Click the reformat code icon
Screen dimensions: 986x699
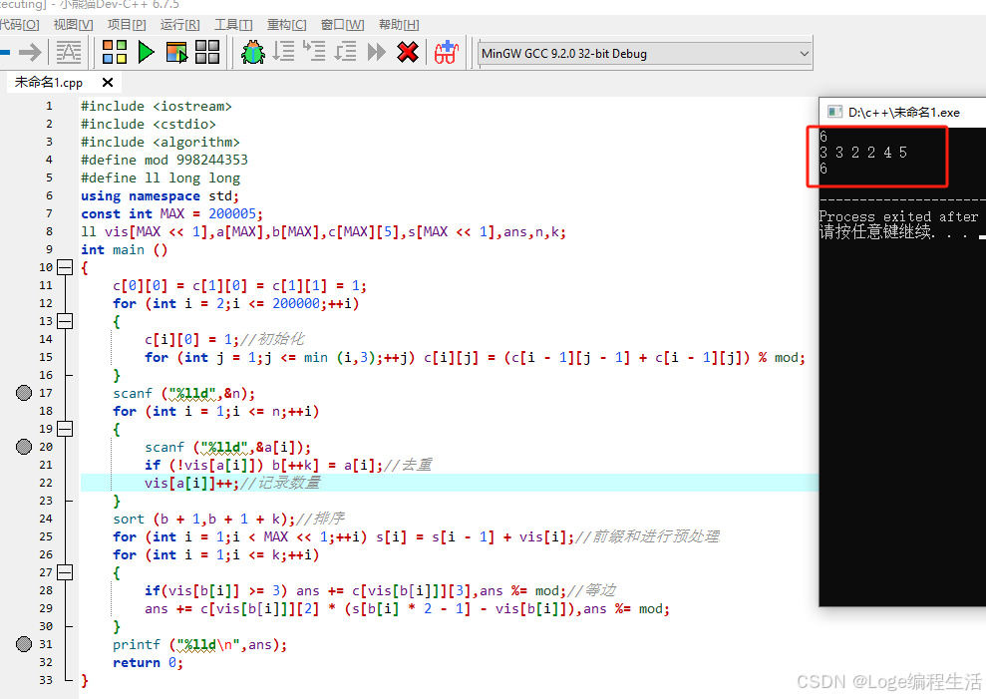(69, 52)
